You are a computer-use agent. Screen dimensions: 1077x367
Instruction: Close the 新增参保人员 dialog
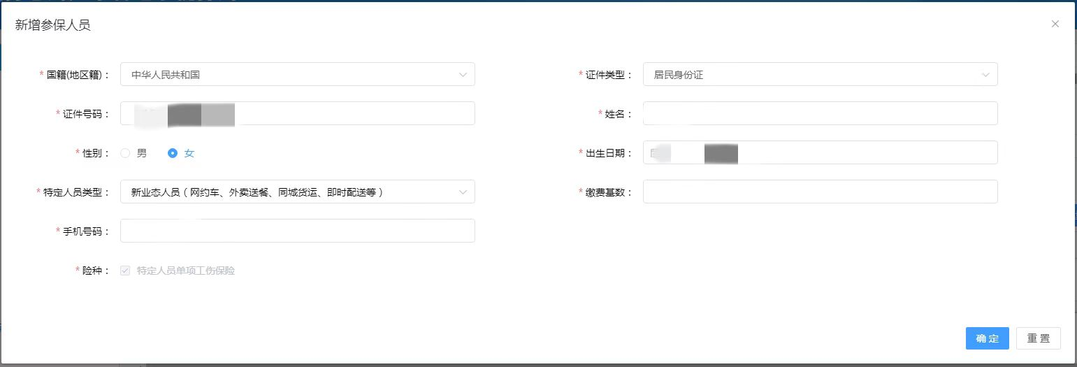click(x=1055, y=24)
